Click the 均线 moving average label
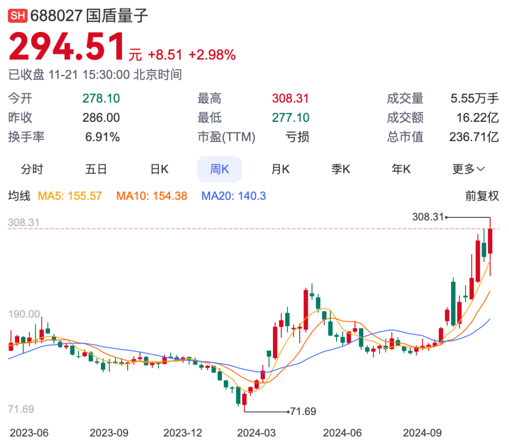The height and width of the screenshot is (447, 509). click(19, 196)
